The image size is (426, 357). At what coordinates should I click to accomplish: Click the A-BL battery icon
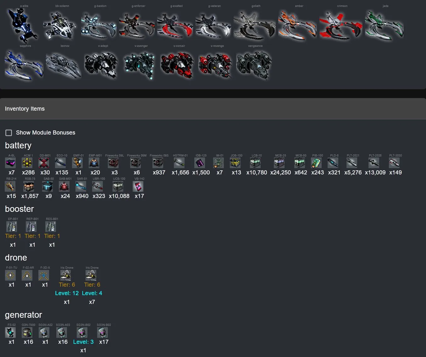[x=10, y=163]
